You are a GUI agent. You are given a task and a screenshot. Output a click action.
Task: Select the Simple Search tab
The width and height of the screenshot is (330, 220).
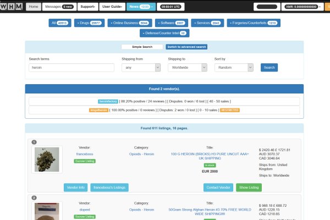pyautogui.click(x=142, y=47)
